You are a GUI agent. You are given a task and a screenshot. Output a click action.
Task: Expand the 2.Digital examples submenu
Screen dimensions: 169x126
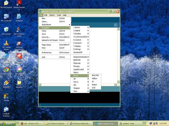(80, 31)
